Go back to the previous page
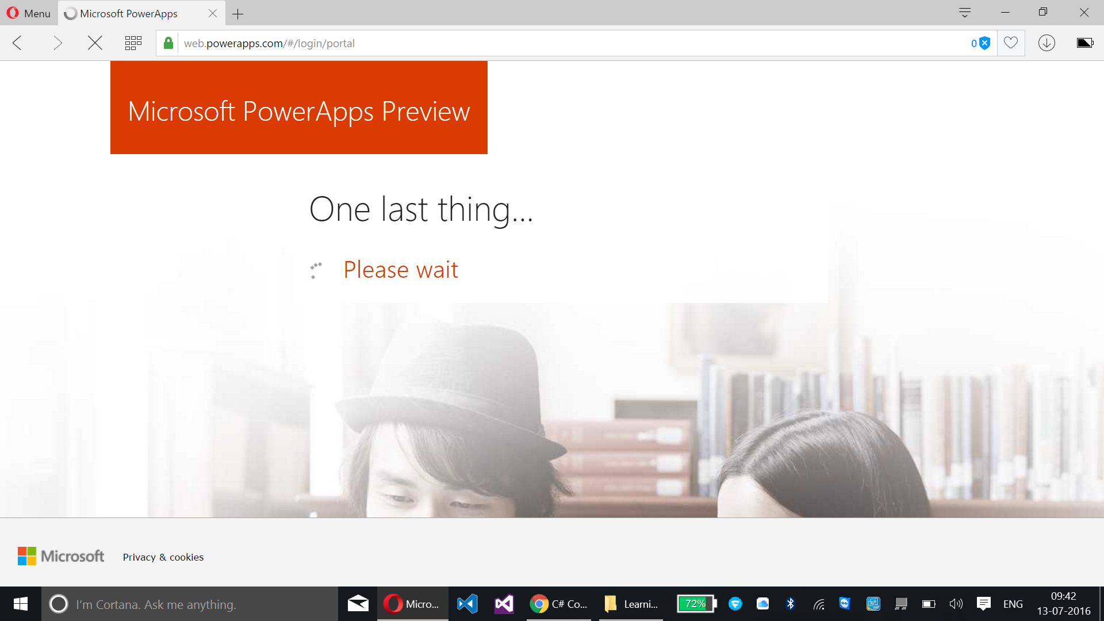Viewport: 1104px width, 621px height. 17,43
